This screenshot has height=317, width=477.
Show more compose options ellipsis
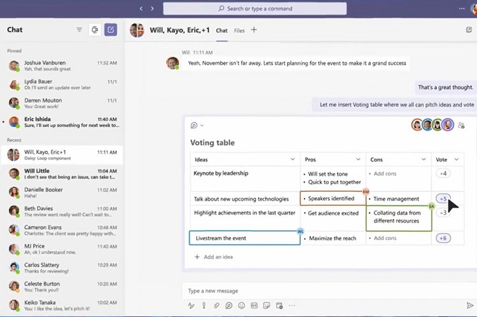(x=292, y=306)
